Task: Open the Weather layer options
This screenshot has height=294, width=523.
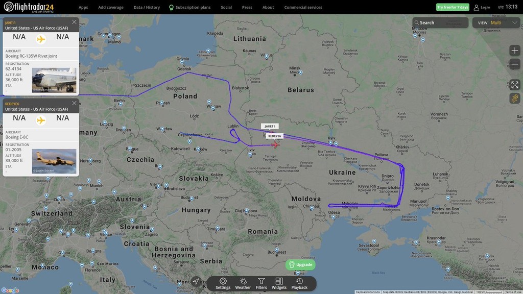Action: [243, 283]
